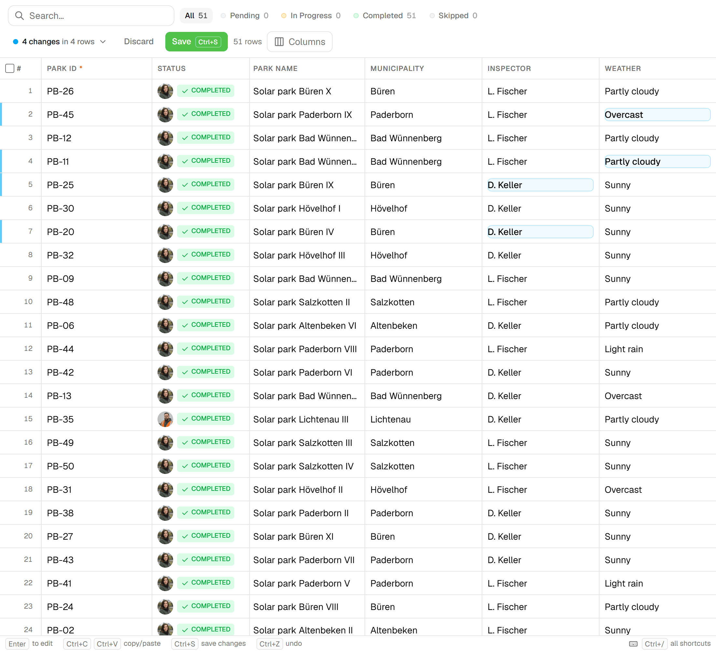Tick the select-all rows checkbox
716x651 pixels.
pyautogui.click(x=10, y=68)
